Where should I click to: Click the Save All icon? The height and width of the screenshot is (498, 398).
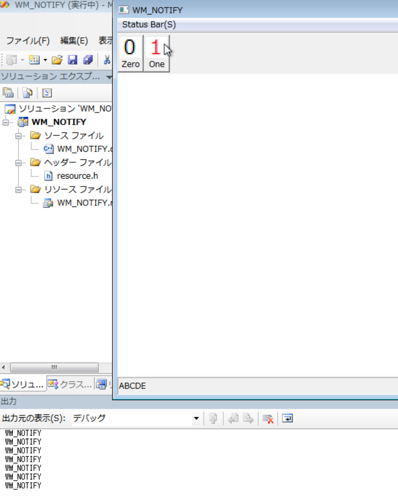tap(88, 60)
